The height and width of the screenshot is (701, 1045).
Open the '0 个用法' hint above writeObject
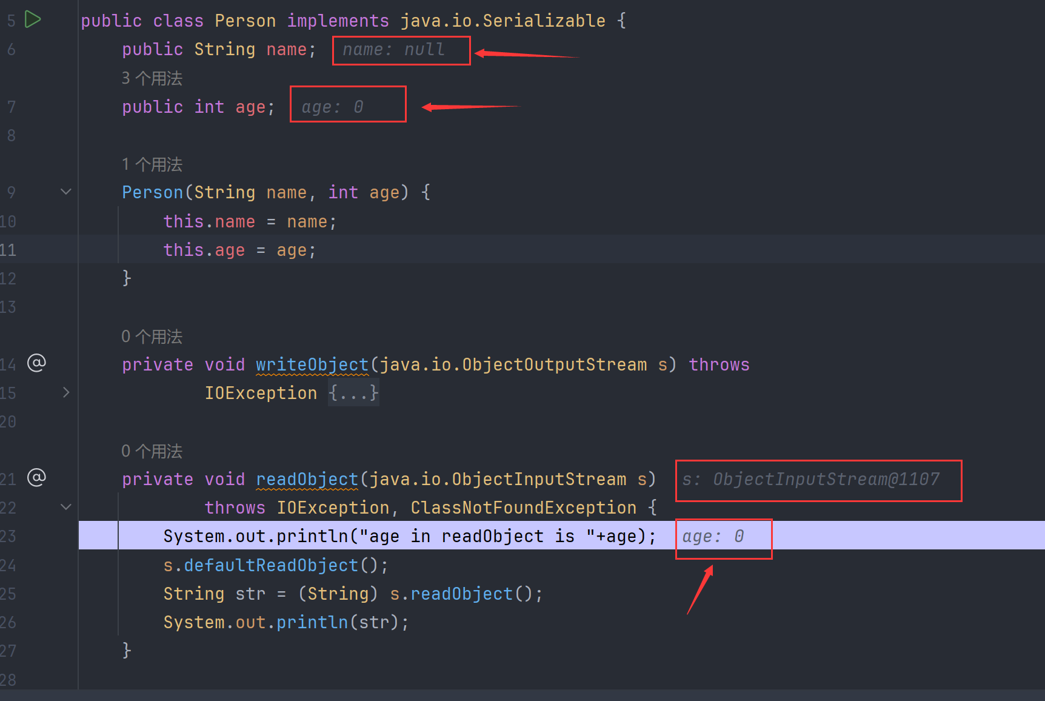coord(152,337)
